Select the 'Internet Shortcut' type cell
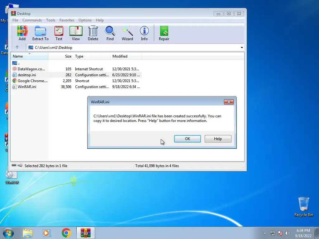The width and height of the screenshot is (319, 239). pos(89,69)
